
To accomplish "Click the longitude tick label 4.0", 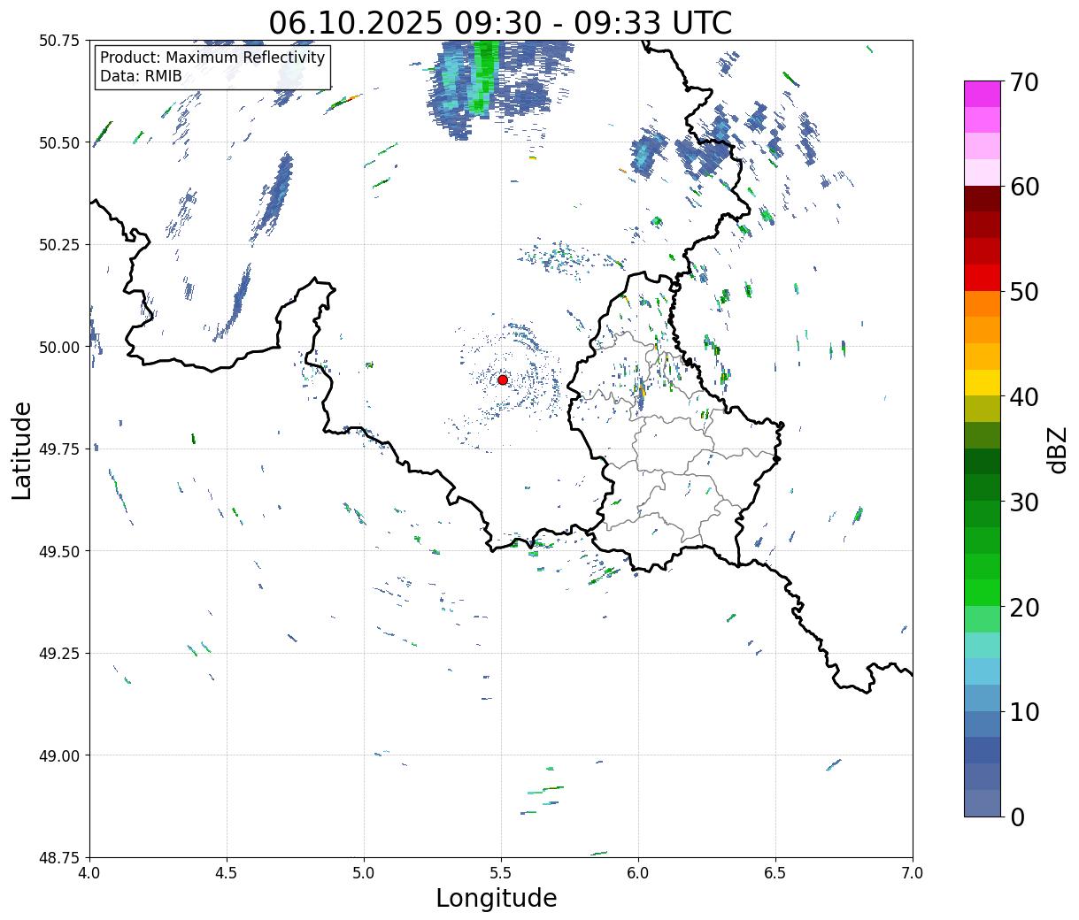I will [89, 873].
